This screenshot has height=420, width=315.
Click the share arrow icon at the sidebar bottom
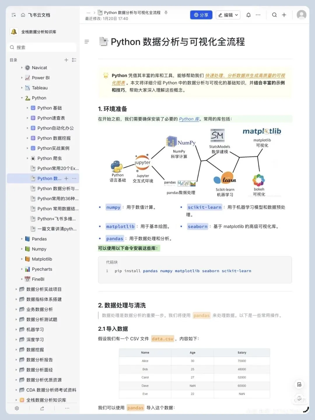tap(42, 408)
